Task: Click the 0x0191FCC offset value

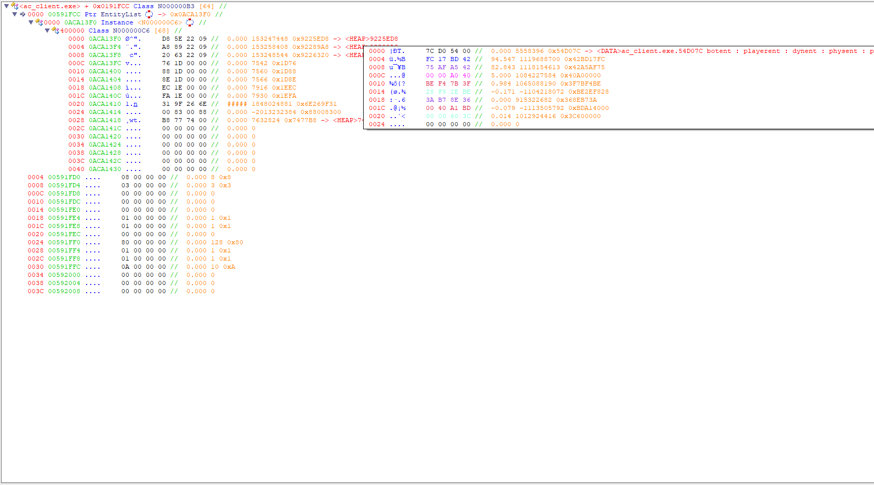Action: pos(111,6)
